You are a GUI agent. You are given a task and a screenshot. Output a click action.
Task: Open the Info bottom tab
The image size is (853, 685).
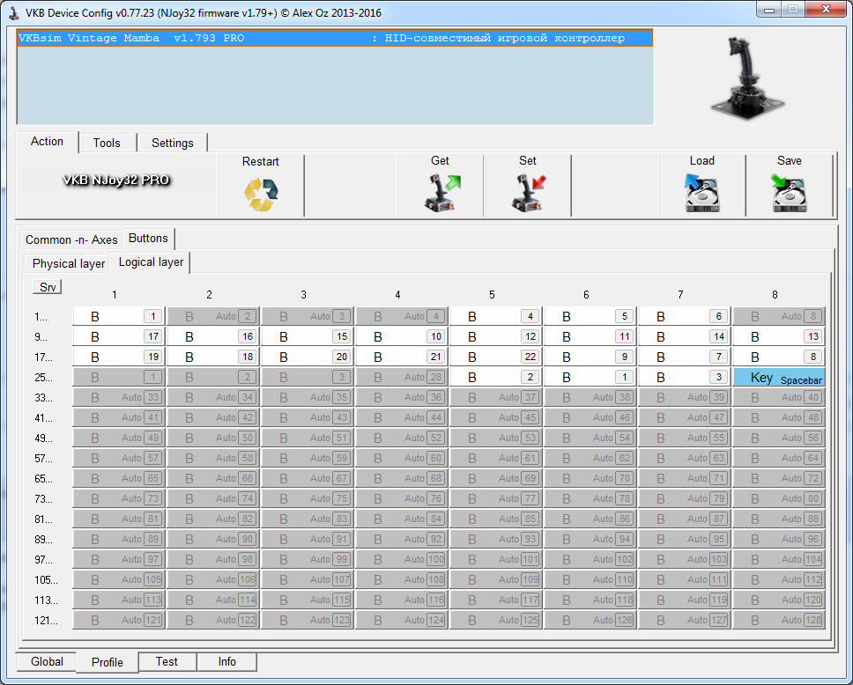coord(226,662)
